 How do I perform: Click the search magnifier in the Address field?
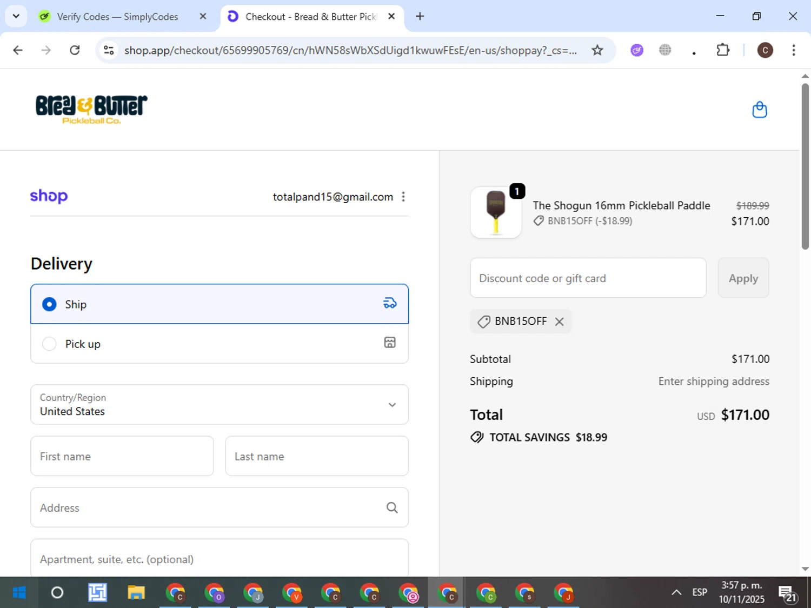click(392, 507)
